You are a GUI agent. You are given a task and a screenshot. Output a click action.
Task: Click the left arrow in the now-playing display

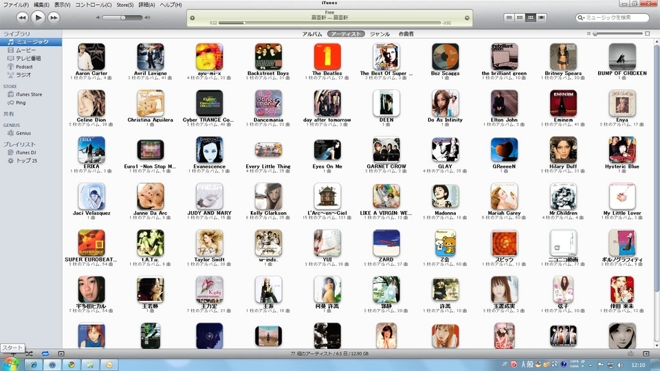[x=192, y=18]
